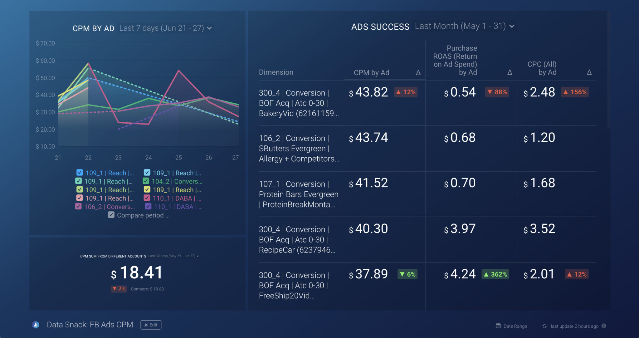Disable the purple 110_1 DABA series
Viewport: 639px width, 338px height.
pos(148,206)
